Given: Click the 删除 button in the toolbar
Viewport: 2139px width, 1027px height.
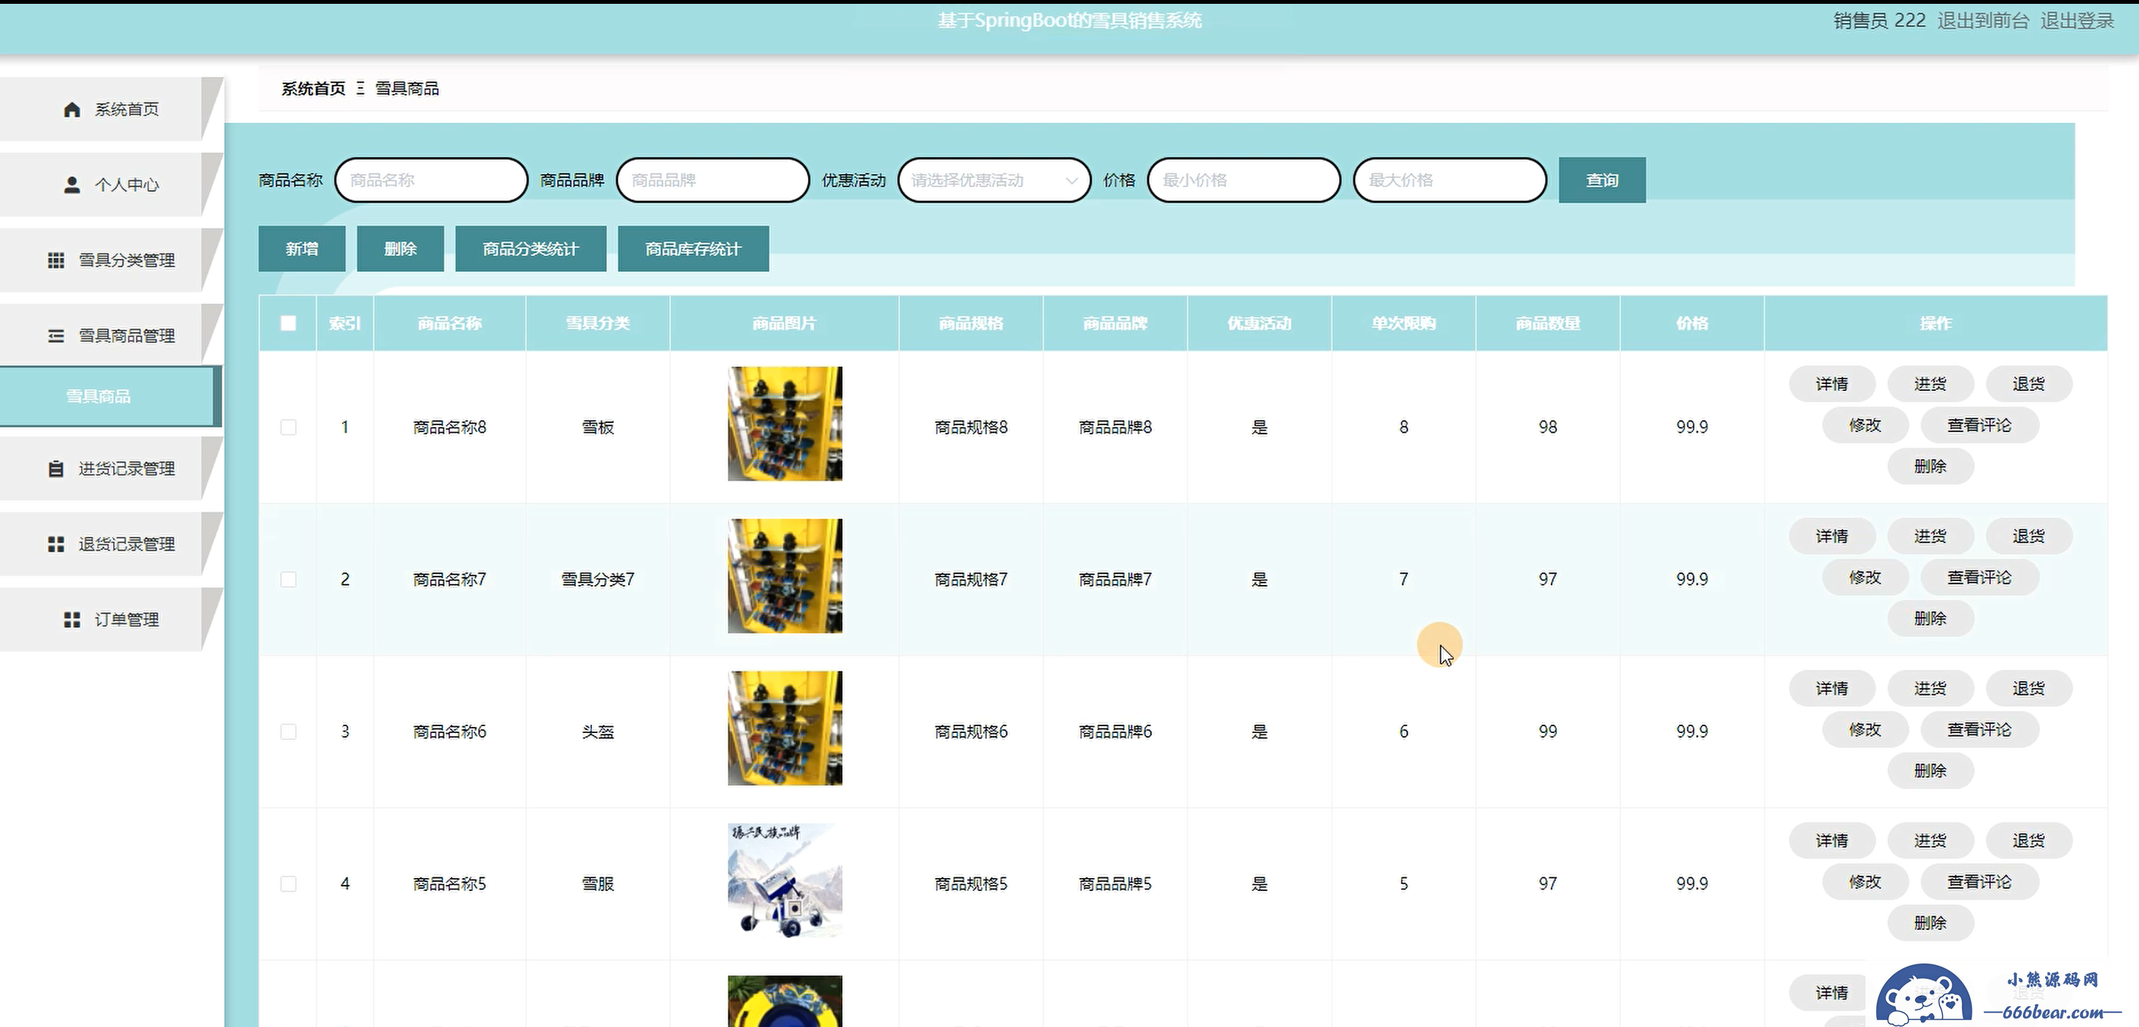Looking at the screenshot, I should pos(400,249).
